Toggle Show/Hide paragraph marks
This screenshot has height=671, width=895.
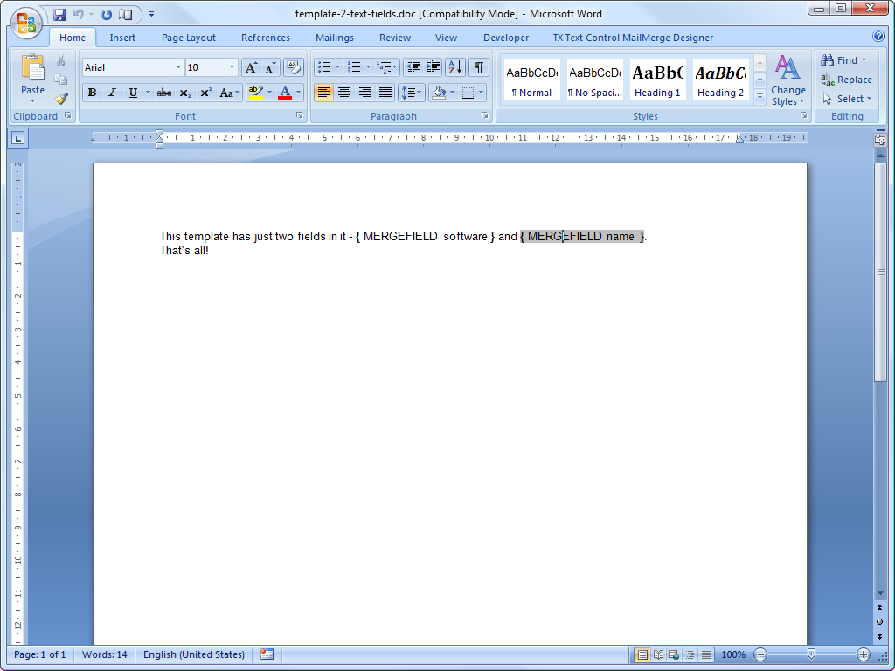pos(479,67)
